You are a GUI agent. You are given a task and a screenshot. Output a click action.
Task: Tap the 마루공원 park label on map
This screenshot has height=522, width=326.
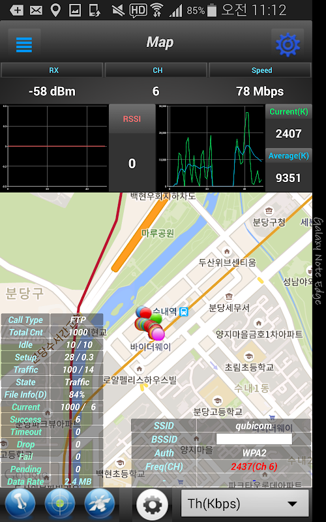158,233
